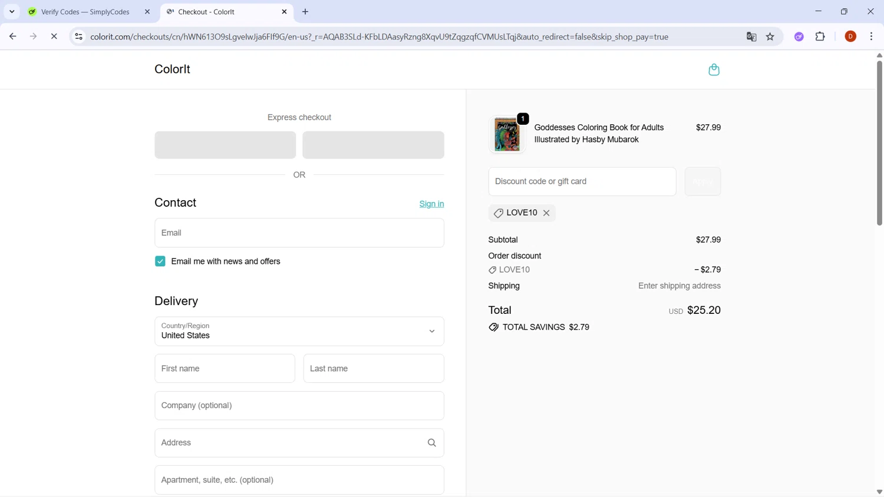View site information icon in address bar
The height and width of the screenshot is (497, 884).
point(78,37)
